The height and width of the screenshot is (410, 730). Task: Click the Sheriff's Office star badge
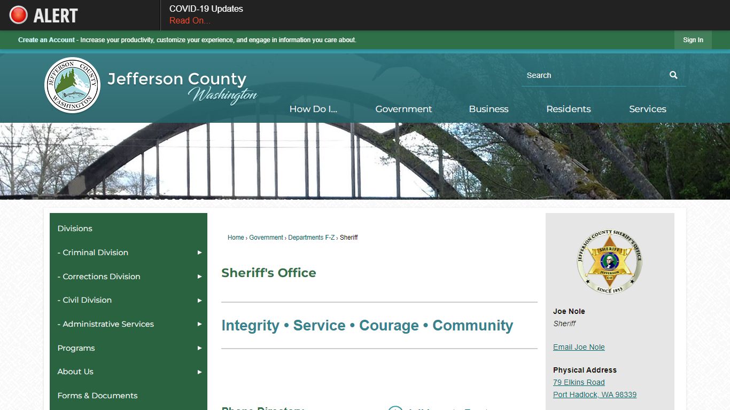click(609, 262)
